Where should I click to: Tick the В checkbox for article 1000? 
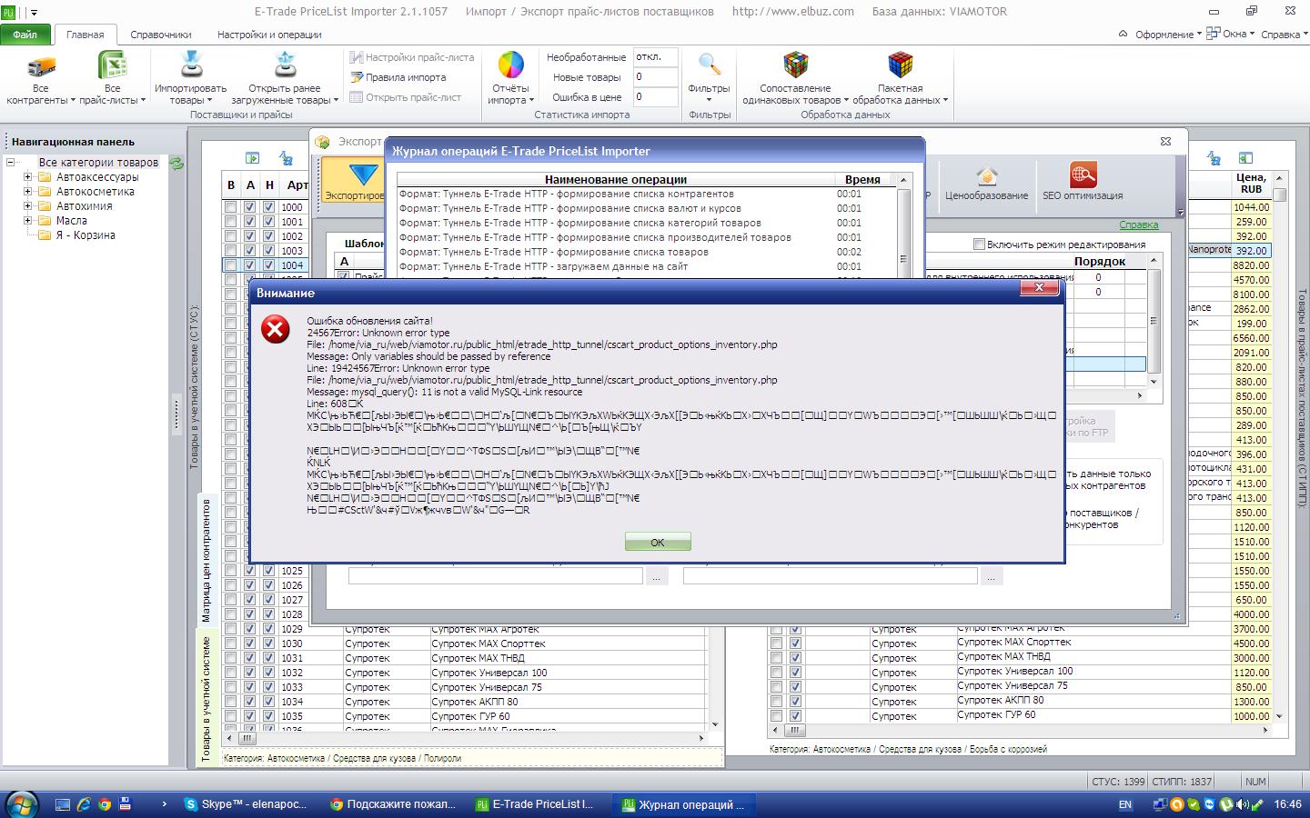pos(231,207)
